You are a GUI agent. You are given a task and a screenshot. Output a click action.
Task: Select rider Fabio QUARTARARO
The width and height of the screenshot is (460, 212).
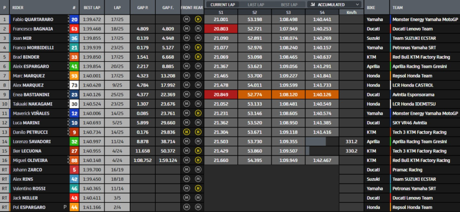tap(33, 19)
